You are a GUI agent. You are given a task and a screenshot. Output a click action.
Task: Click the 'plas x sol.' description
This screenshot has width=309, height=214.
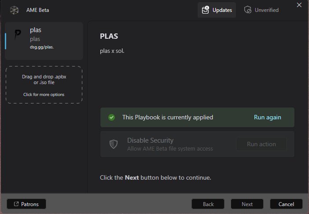click(112, 51)
